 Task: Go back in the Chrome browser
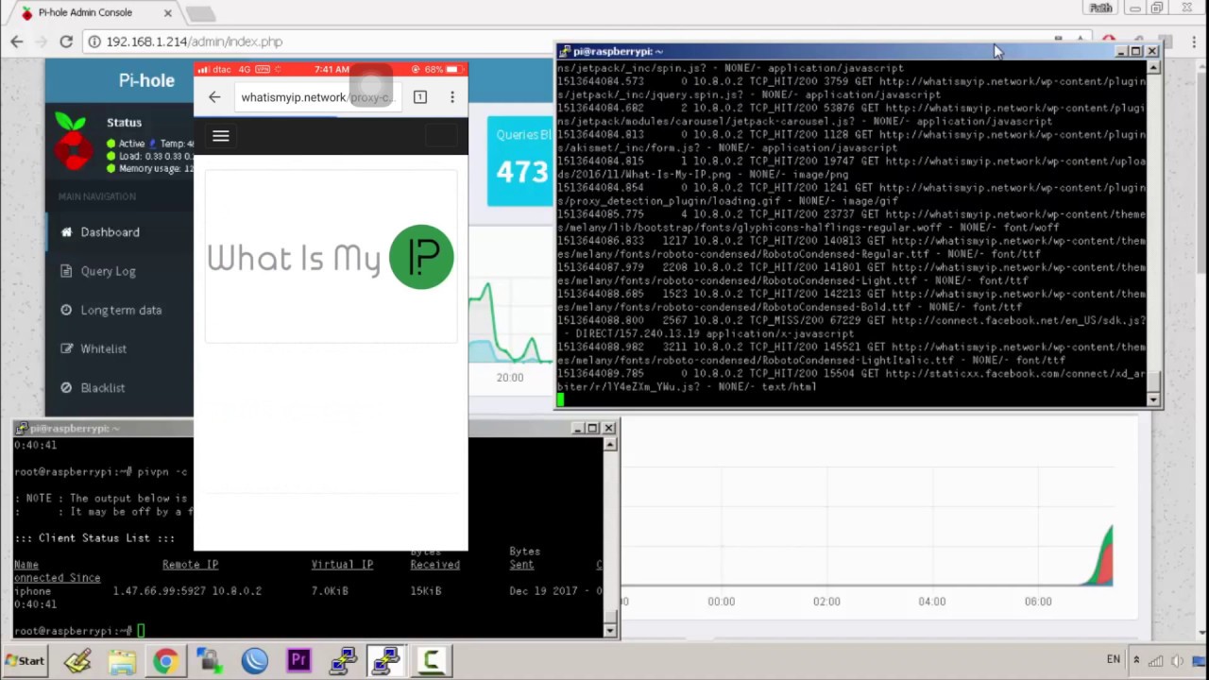click(x=16, y=42)
